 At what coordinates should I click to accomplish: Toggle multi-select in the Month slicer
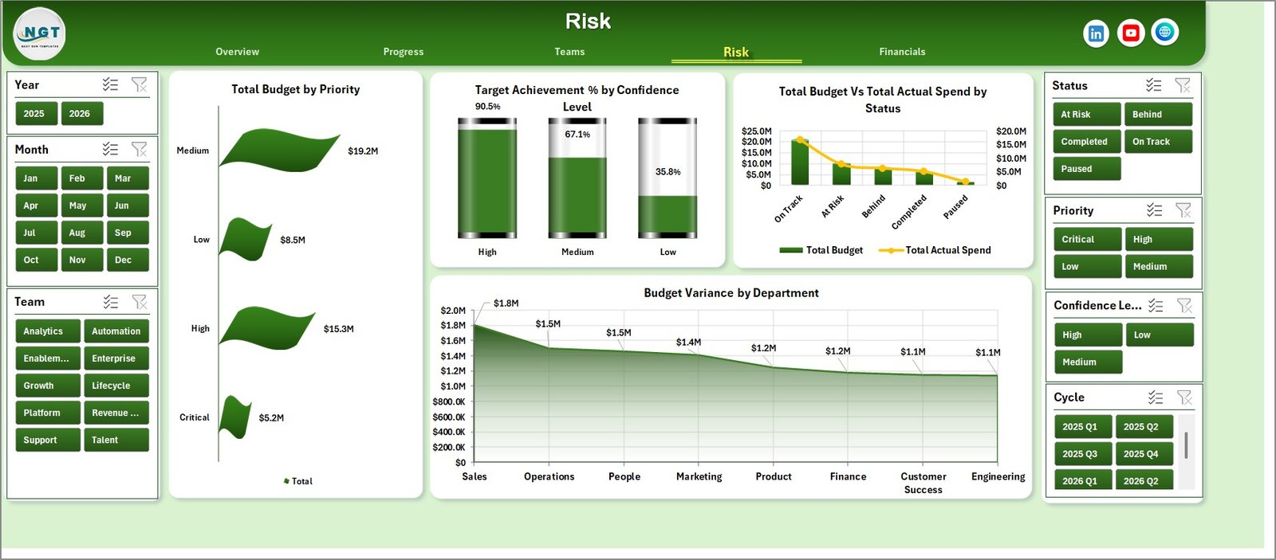point(110,149)
